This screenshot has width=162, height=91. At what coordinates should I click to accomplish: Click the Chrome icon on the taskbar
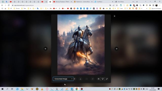[77, 89]
